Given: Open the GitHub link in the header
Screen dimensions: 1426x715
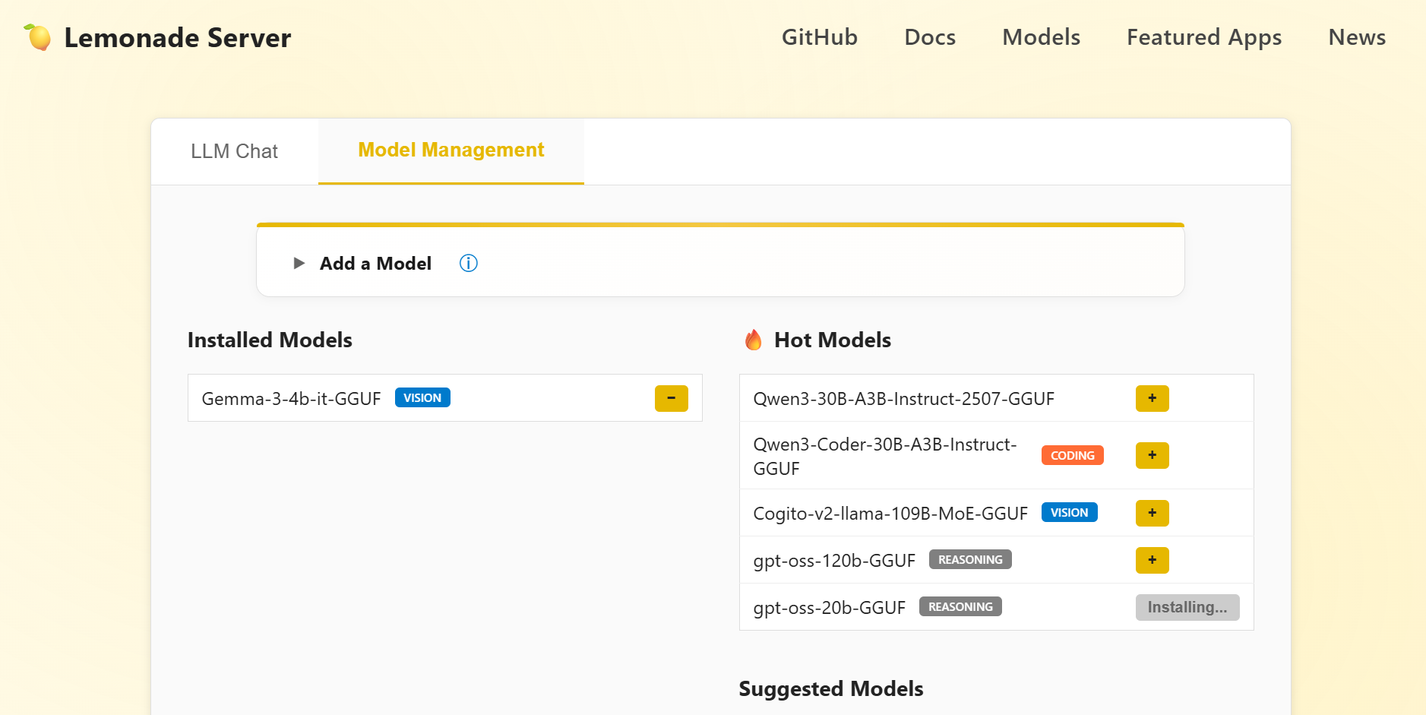Looking at the screenshot, I should 819,37.
